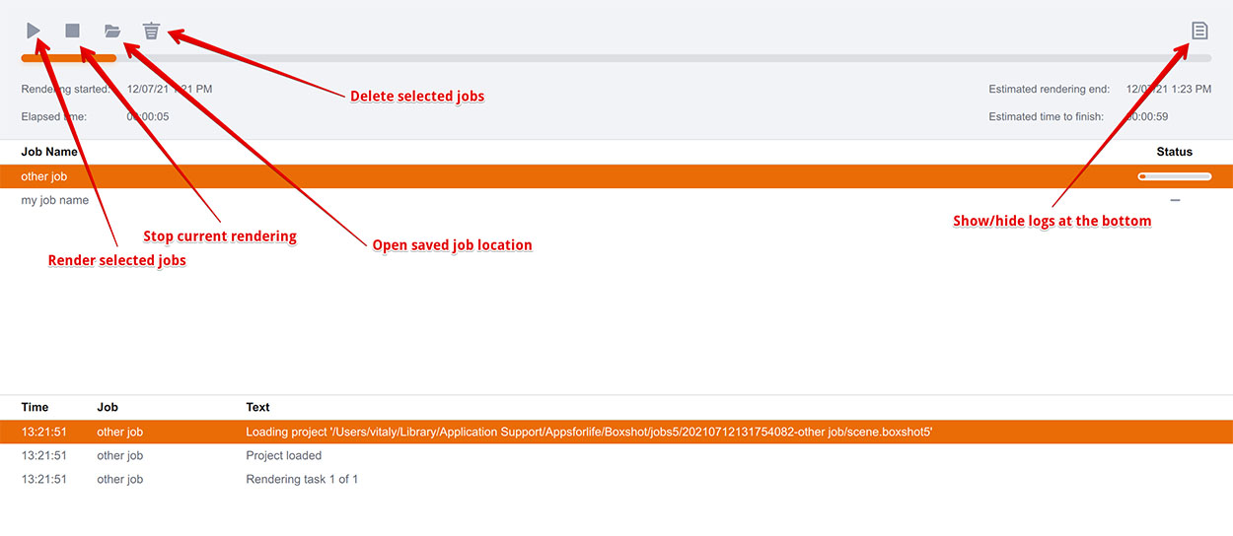The image size is (1233, 536).
Task: Click the dash status of 'my job name'
Action: 1175,200
